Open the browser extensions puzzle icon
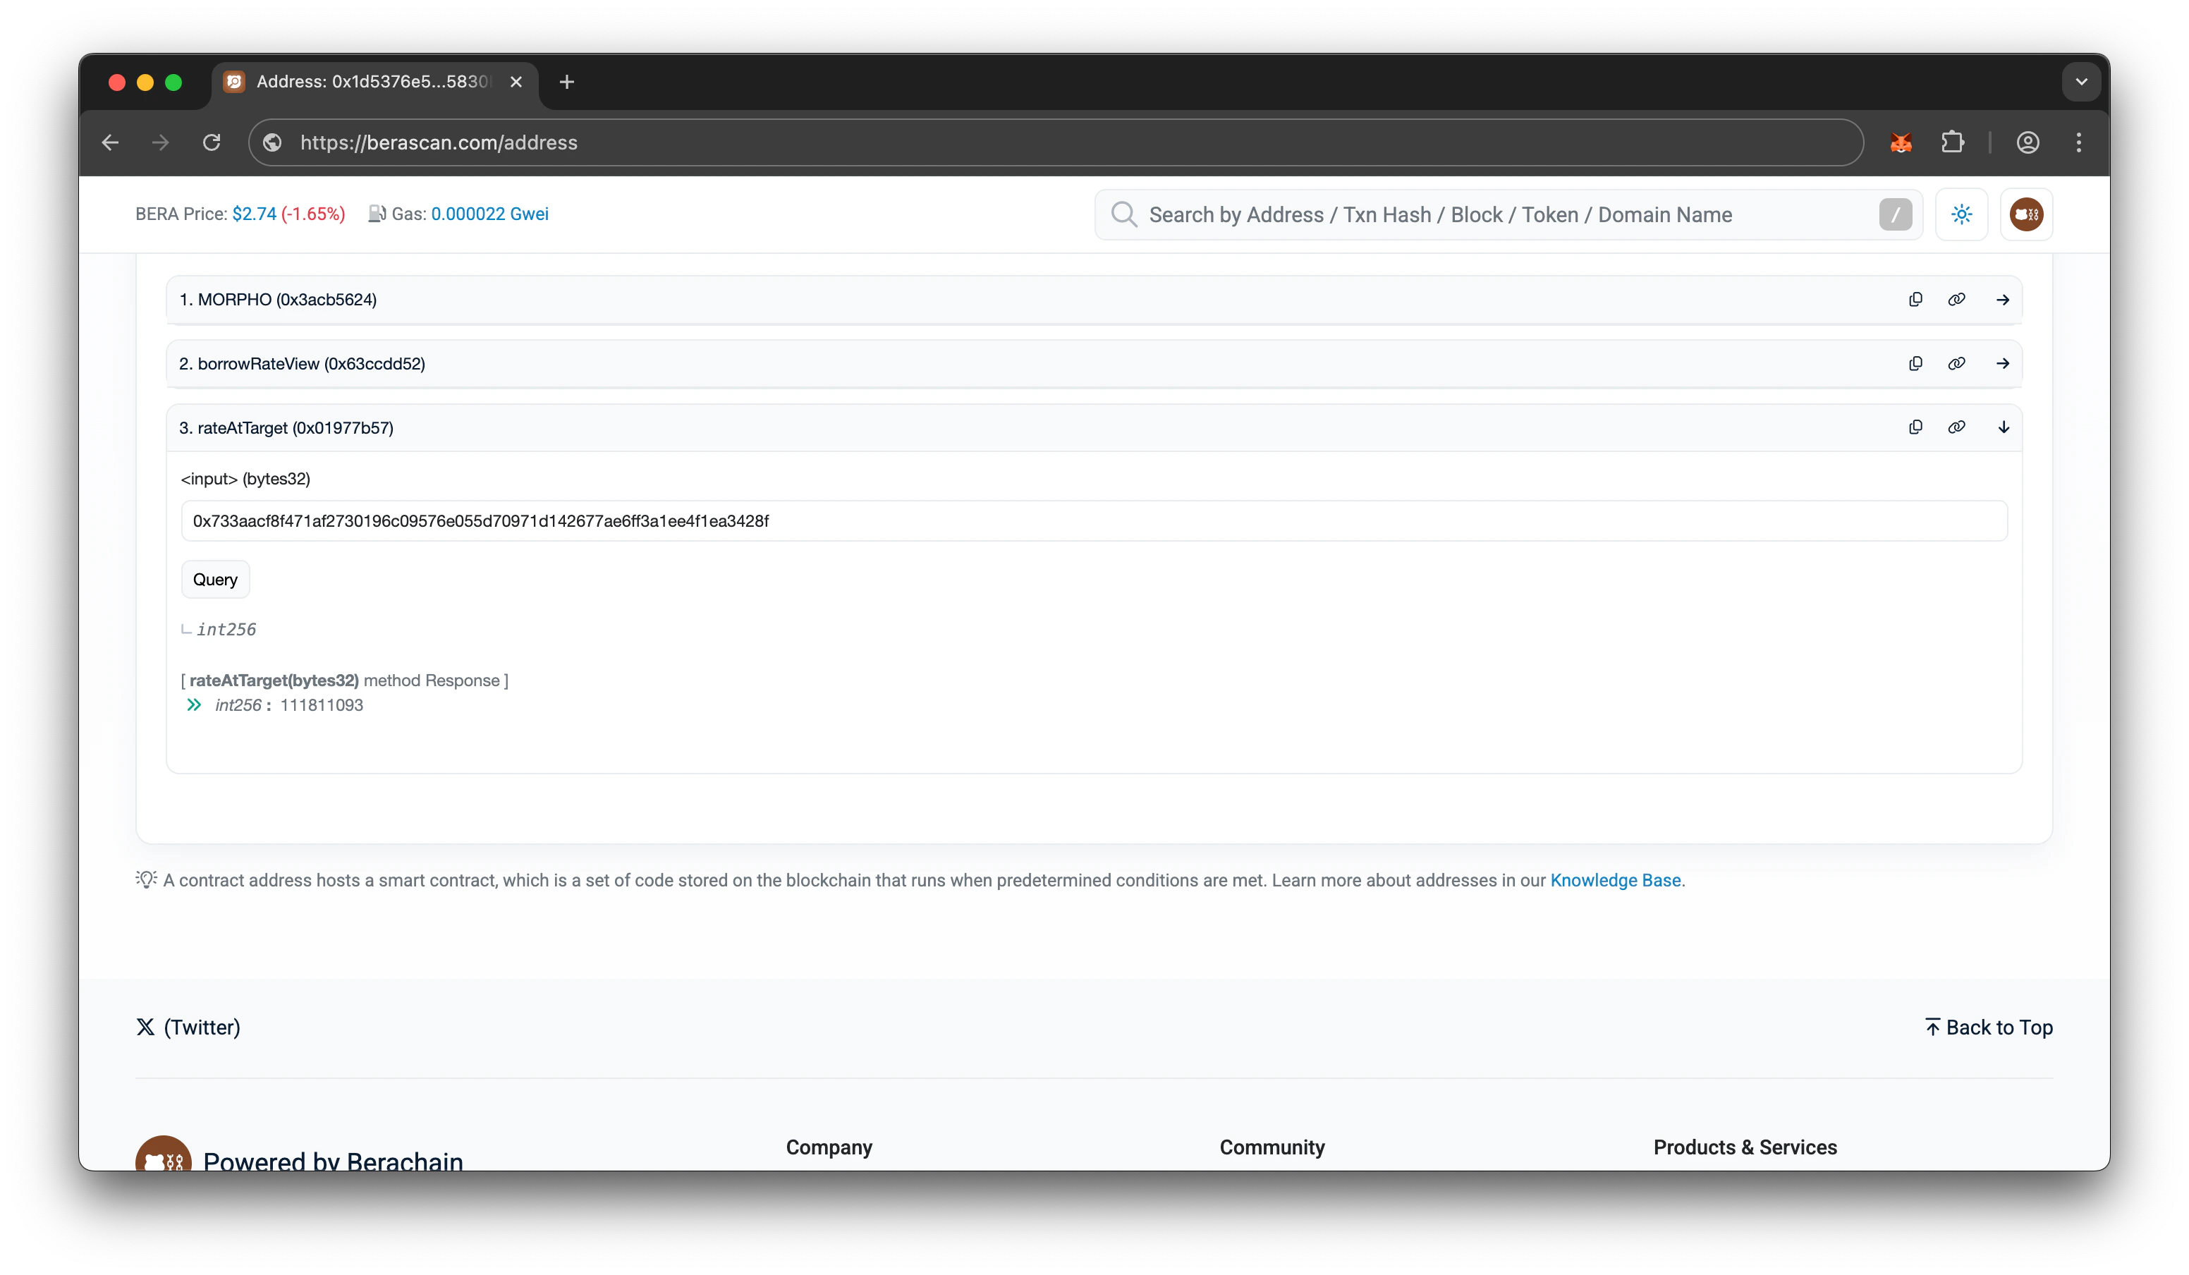 [x=1952, y=142]
